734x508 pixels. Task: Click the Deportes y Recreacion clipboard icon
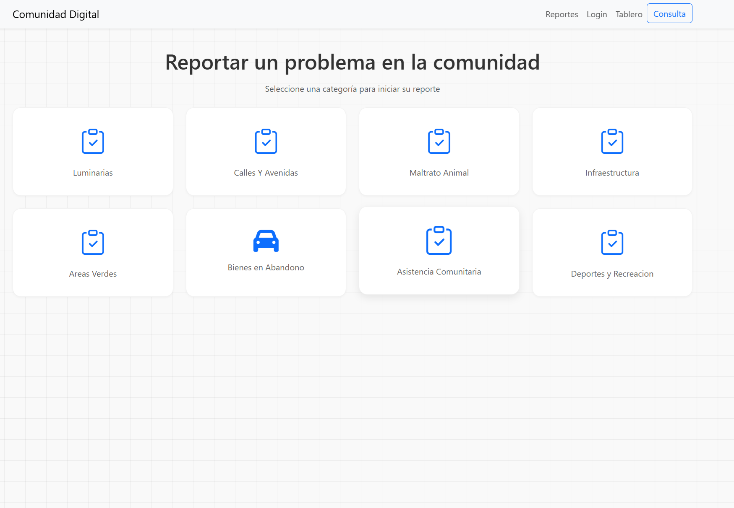coord(612,242)
